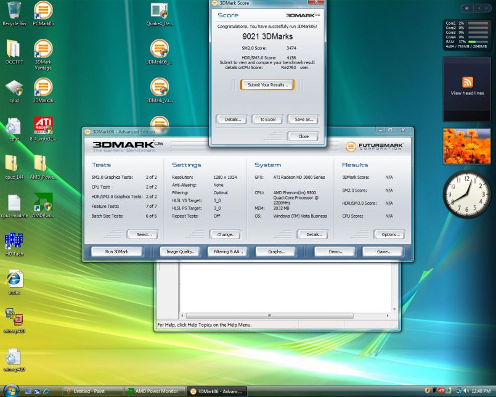Image resolution: width=496 pixels, height=397 pixels.
Task: Click the sidebar add gadget plus button
Action: click(466, 8)
